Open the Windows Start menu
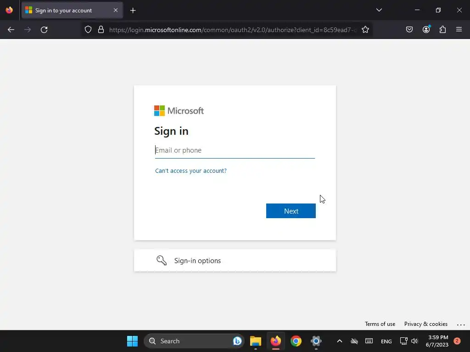Viewport: 470px width, 352px height. click(132, 341)
